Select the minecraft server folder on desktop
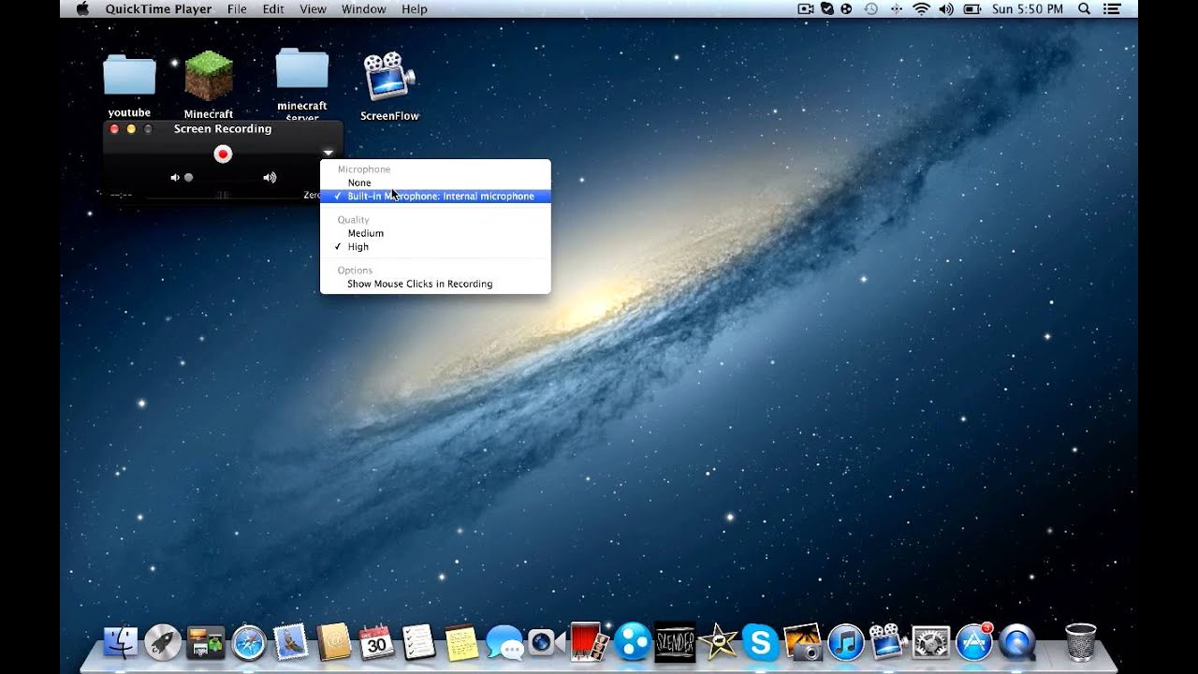 302,84
